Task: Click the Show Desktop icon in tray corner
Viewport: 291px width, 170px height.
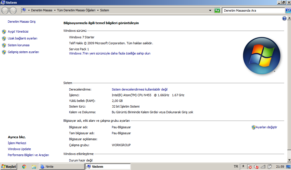Action: pyautogui.click(x=289, y=167)
